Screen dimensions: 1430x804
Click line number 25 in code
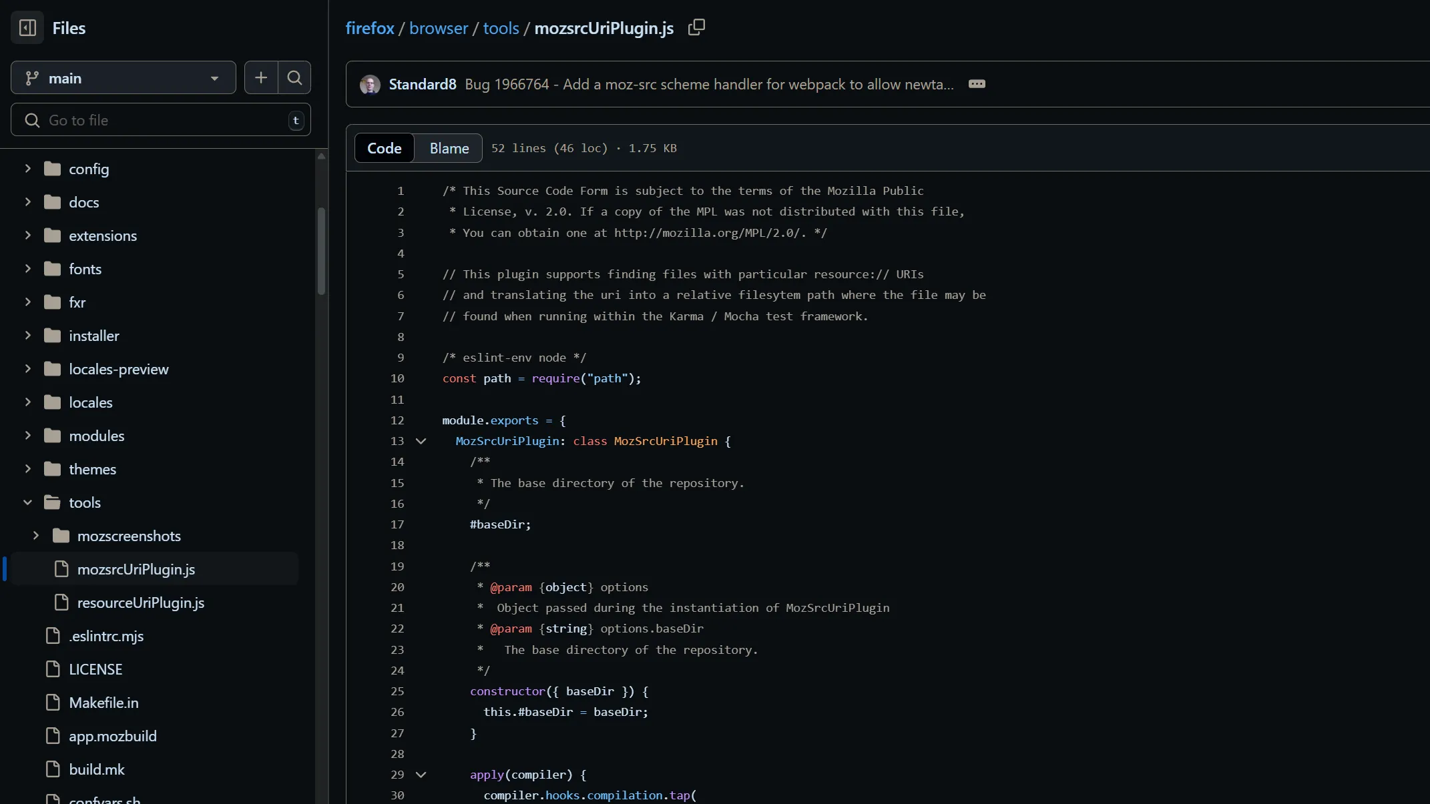397,691
